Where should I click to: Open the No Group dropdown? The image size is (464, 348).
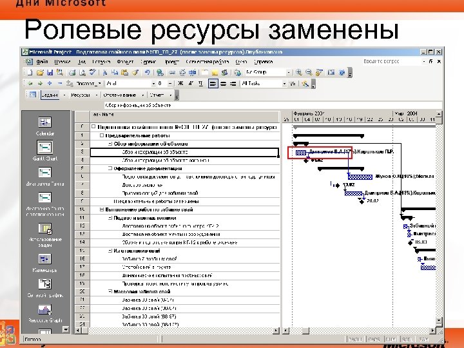[288, 72]
